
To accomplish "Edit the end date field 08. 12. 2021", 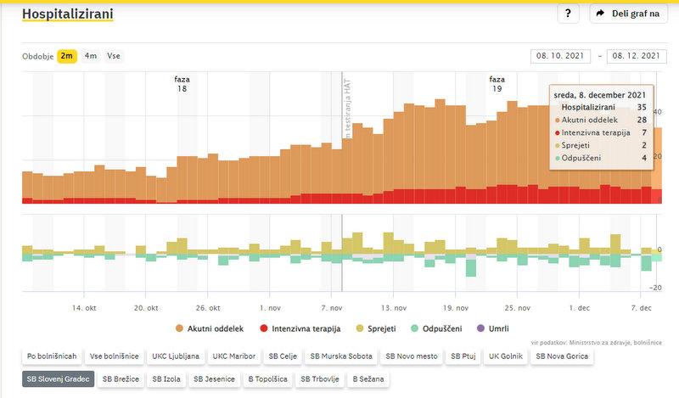I will click(x=635, y=56).
